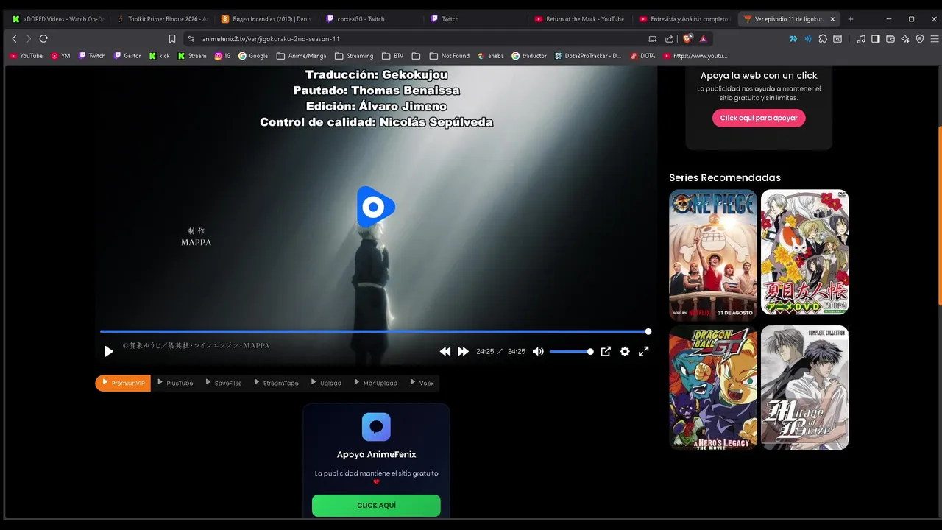
Task: Open the kick bookmark
Action: tap(159, 56)
